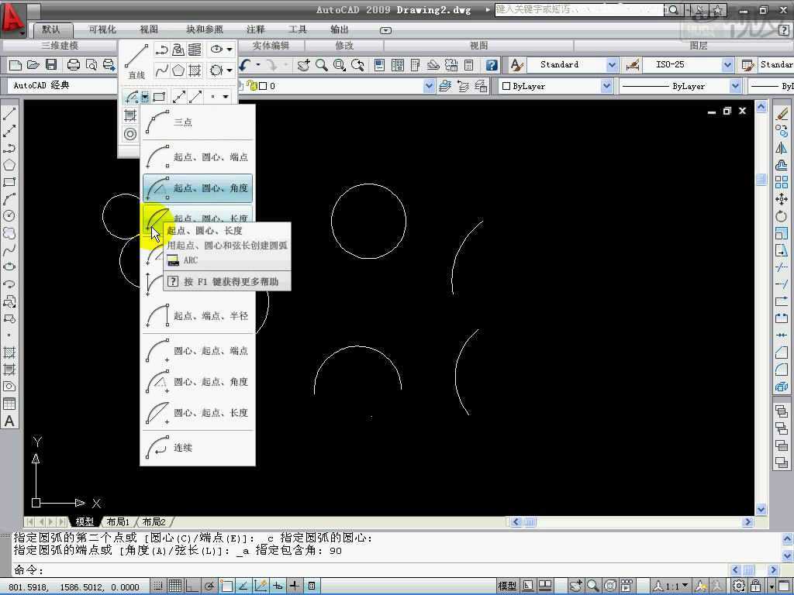
Task: Click the Print (plot) icon
Action: [74, 65]
